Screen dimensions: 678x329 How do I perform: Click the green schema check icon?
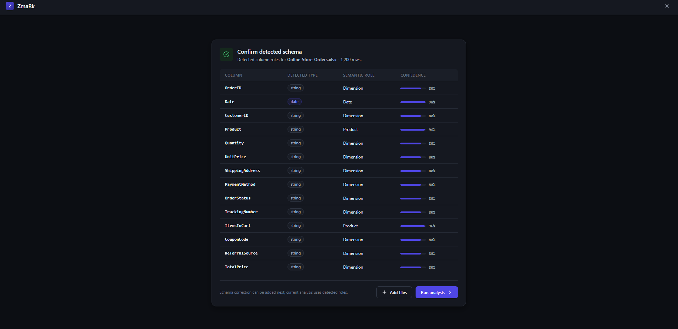226,54
